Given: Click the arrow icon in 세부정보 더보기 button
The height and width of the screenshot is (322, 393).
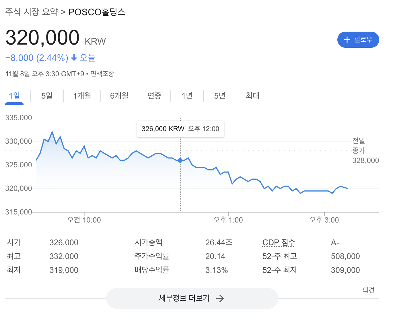Looking at the screenshot, I should coord(220,298).
